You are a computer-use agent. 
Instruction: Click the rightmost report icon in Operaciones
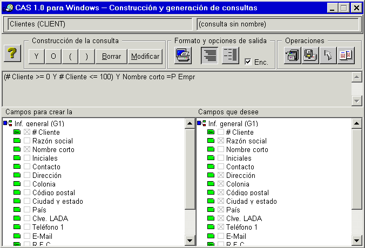coord(346,56)
